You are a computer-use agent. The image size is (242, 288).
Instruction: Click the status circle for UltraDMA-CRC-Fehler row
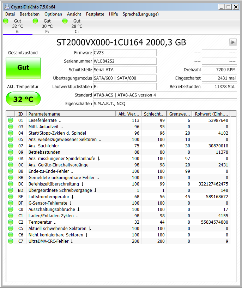click(11, 241)
